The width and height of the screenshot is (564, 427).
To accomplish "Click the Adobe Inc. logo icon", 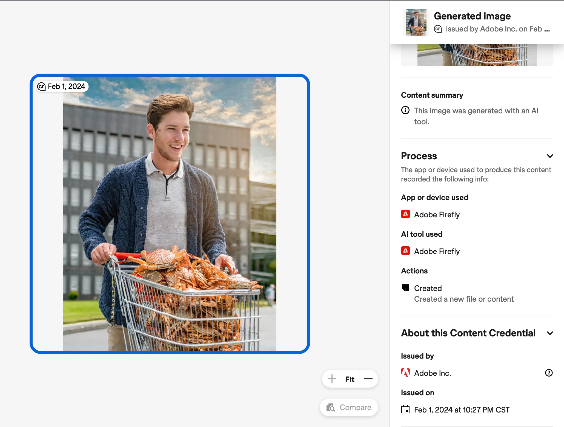I will 405,373.
